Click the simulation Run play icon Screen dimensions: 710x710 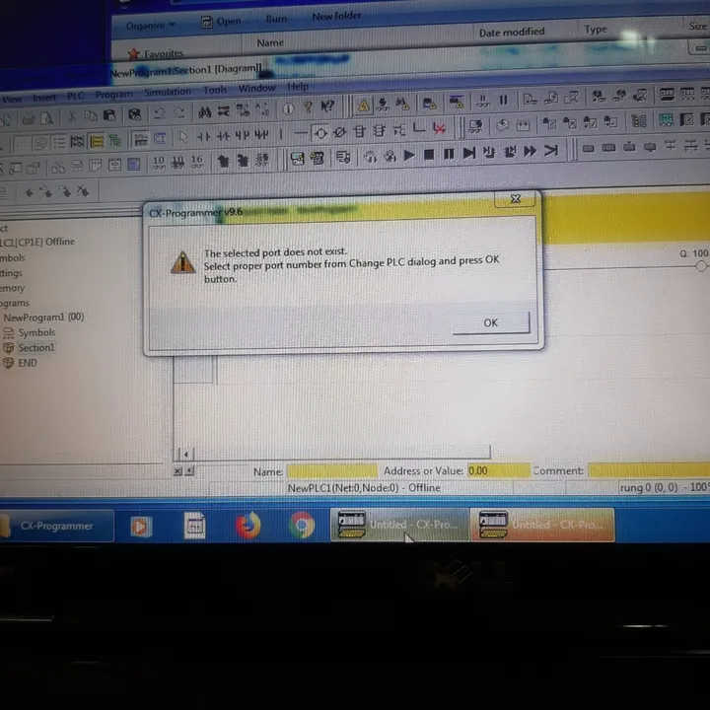(409, 156)
